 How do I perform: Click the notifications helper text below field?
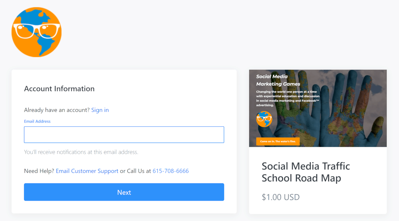coord(81,152)
